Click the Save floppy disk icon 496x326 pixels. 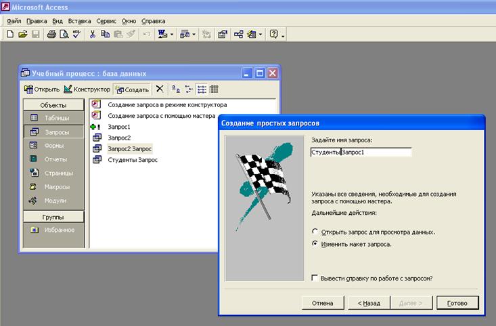(x=35, y=34)
